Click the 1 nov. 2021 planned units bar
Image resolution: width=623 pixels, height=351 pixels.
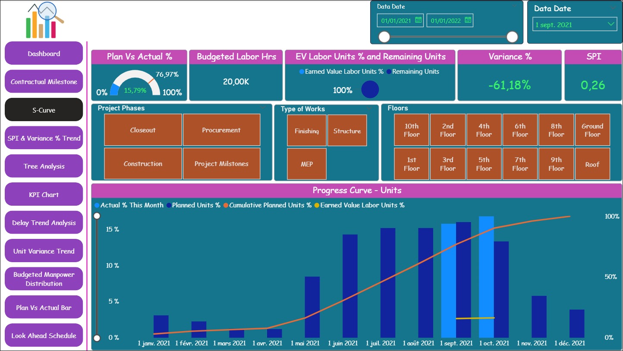[x=539, y=317]
